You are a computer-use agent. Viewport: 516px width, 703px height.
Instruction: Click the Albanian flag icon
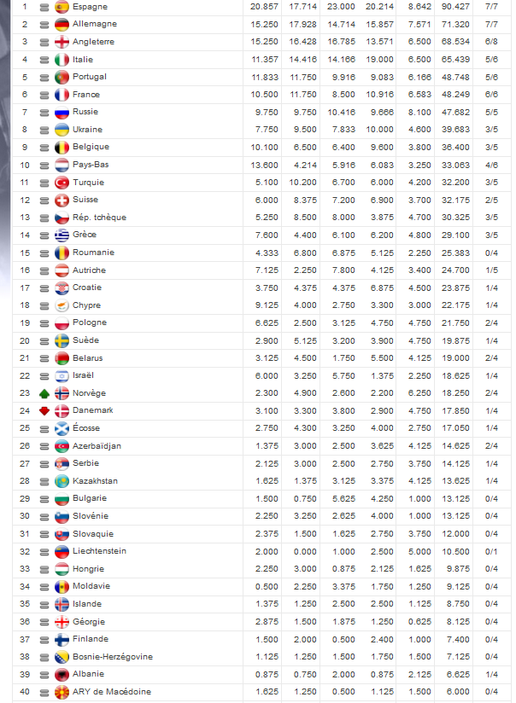point(62,674)
